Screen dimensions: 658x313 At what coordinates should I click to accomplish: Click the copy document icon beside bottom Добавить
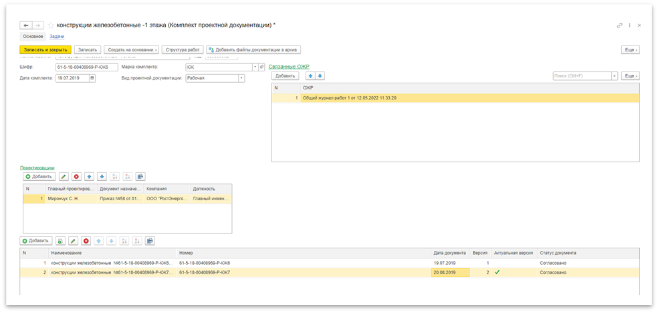60,240
